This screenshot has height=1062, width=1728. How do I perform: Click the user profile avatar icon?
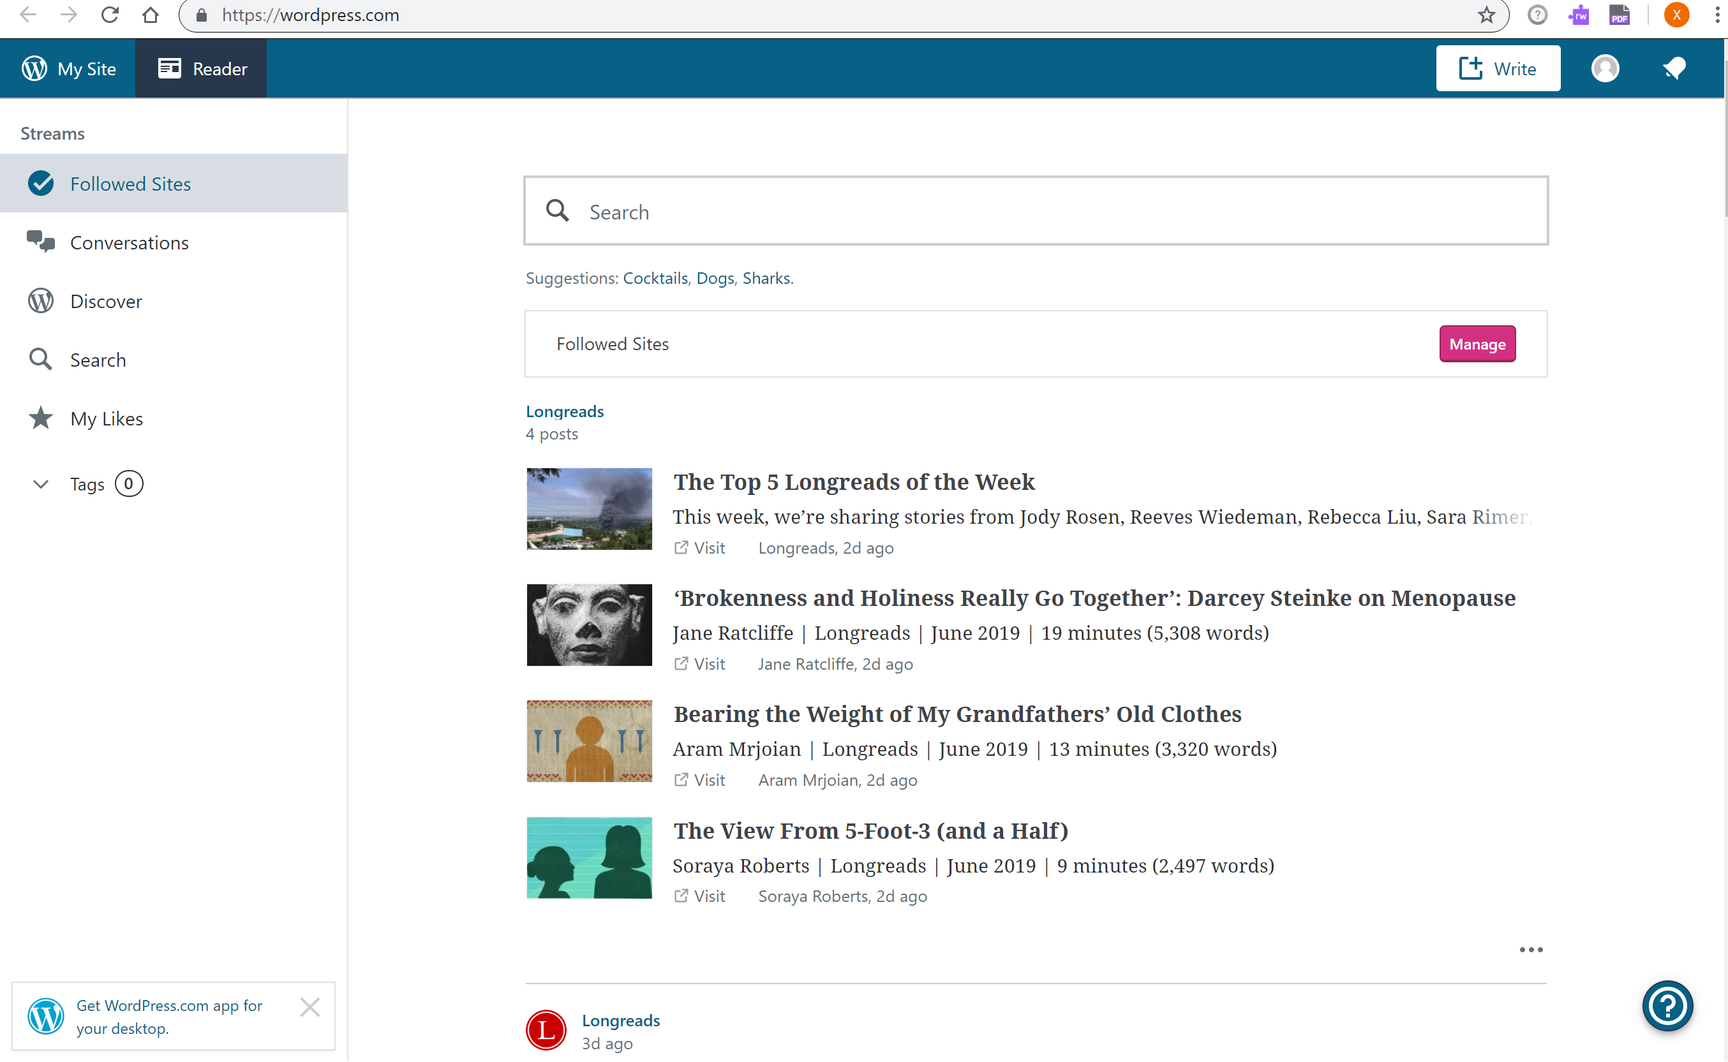1605,68
